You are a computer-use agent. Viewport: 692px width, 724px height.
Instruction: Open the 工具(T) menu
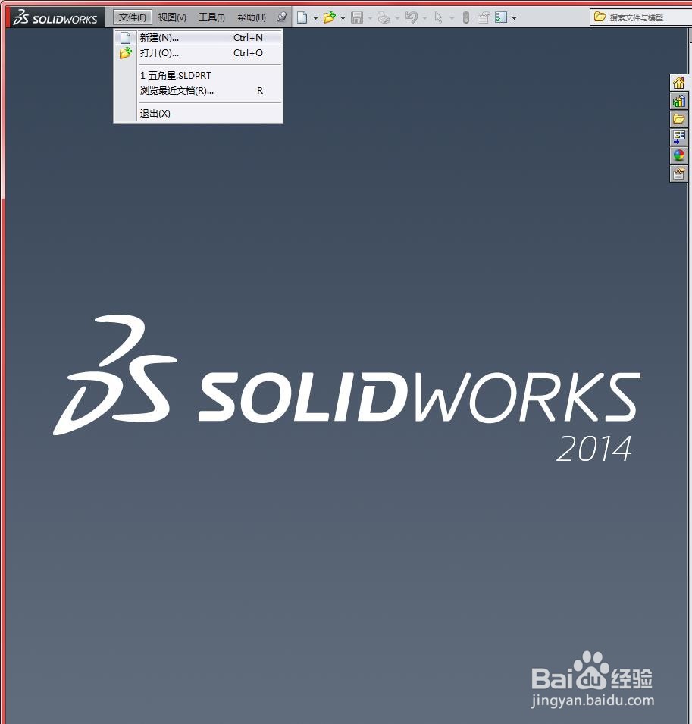(211, 17)
